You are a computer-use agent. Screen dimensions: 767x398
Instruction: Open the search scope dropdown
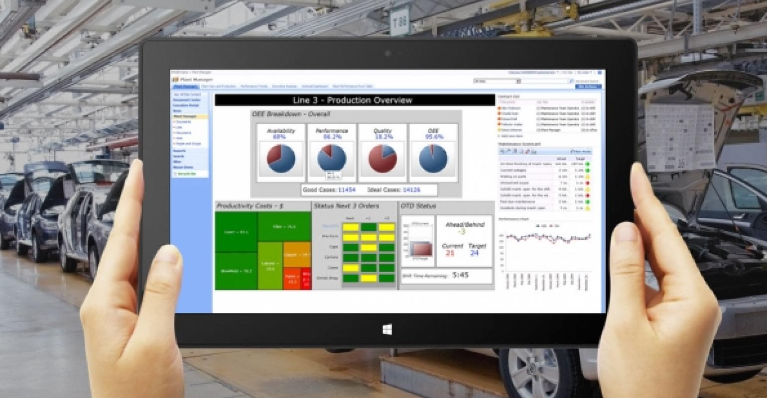(518, 81)
